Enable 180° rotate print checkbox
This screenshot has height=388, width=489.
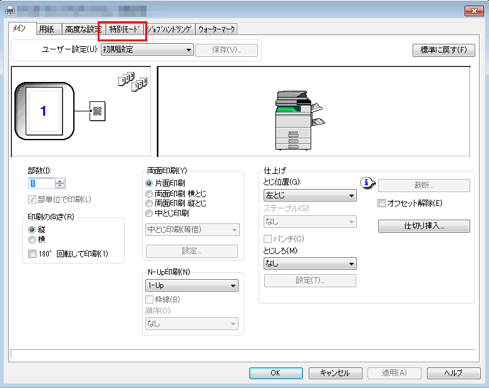click(x=33, y=253)
